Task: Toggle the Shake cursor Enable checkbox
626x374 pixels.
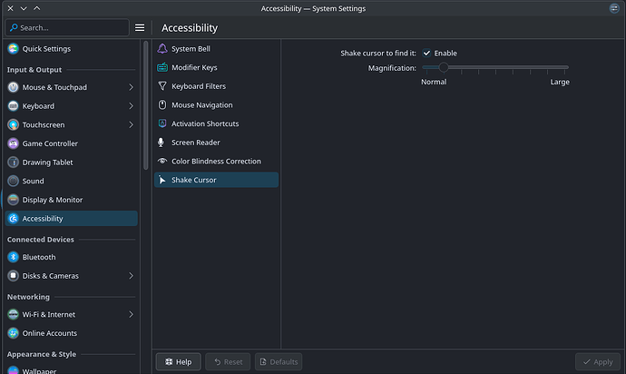Action: pos(426,54)
